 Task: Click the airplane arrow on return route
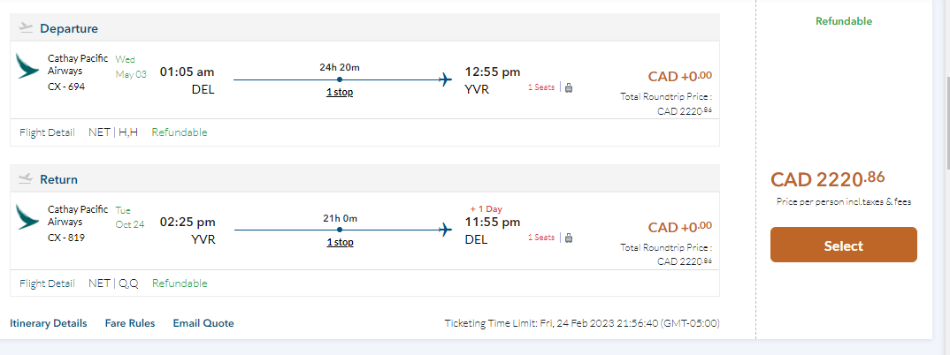pyautogui.click(x=446, y=231)
